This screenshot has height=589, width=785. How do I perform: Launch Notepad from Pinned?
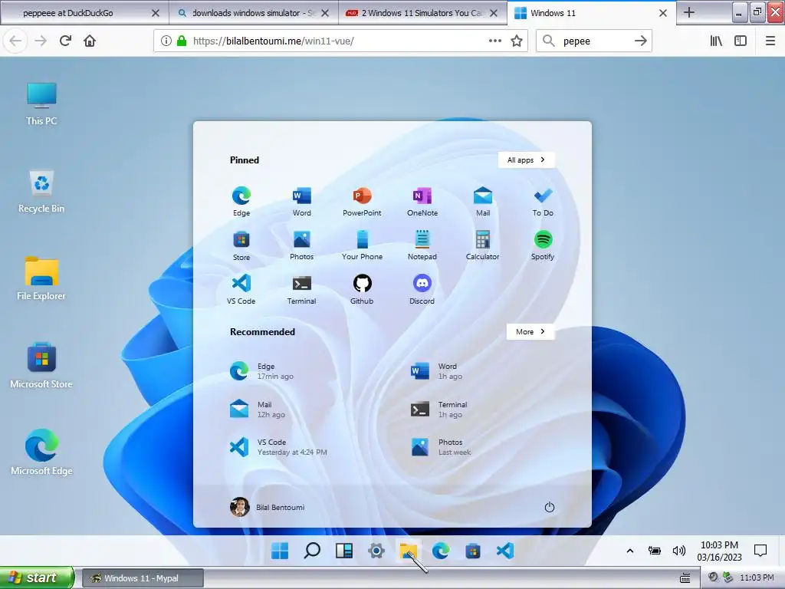(422, 245)
